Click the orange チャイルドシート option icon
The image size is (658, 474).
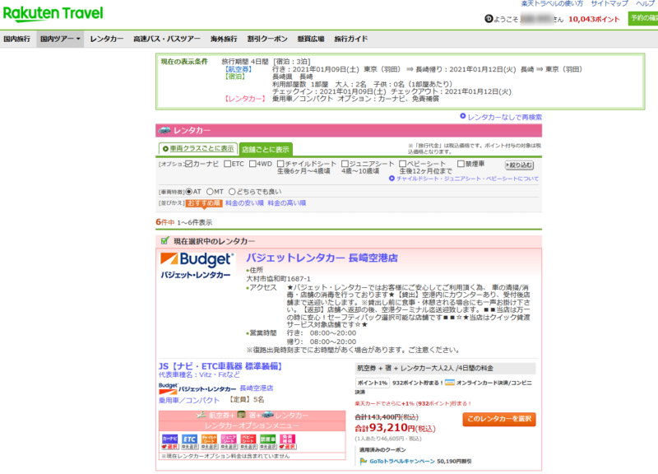[x=209, y=439]
